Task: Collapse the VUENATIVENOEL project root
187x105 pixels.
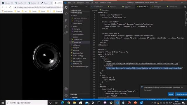Action: click(77, 13)
